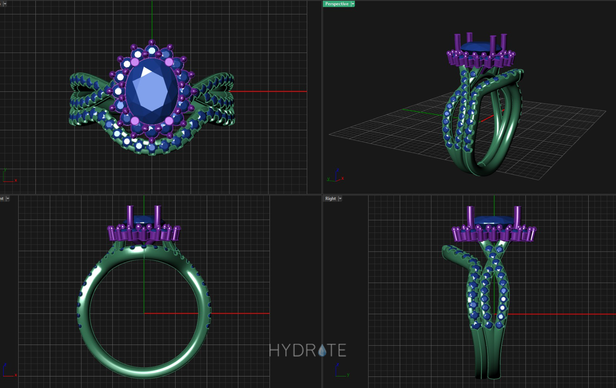Activate the Right viewport title label
Image resolution: width=616 pixels, height=388 pixels.
pyautogui.click(x=330, y=199)
